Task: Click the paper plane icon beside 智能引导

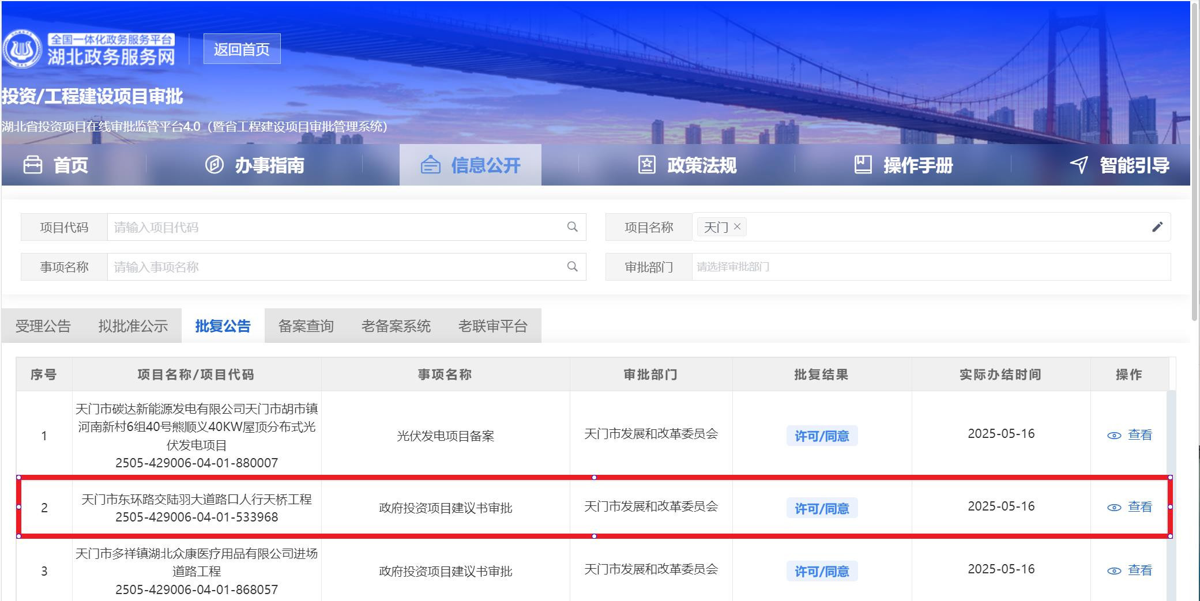Action: 1079,165
